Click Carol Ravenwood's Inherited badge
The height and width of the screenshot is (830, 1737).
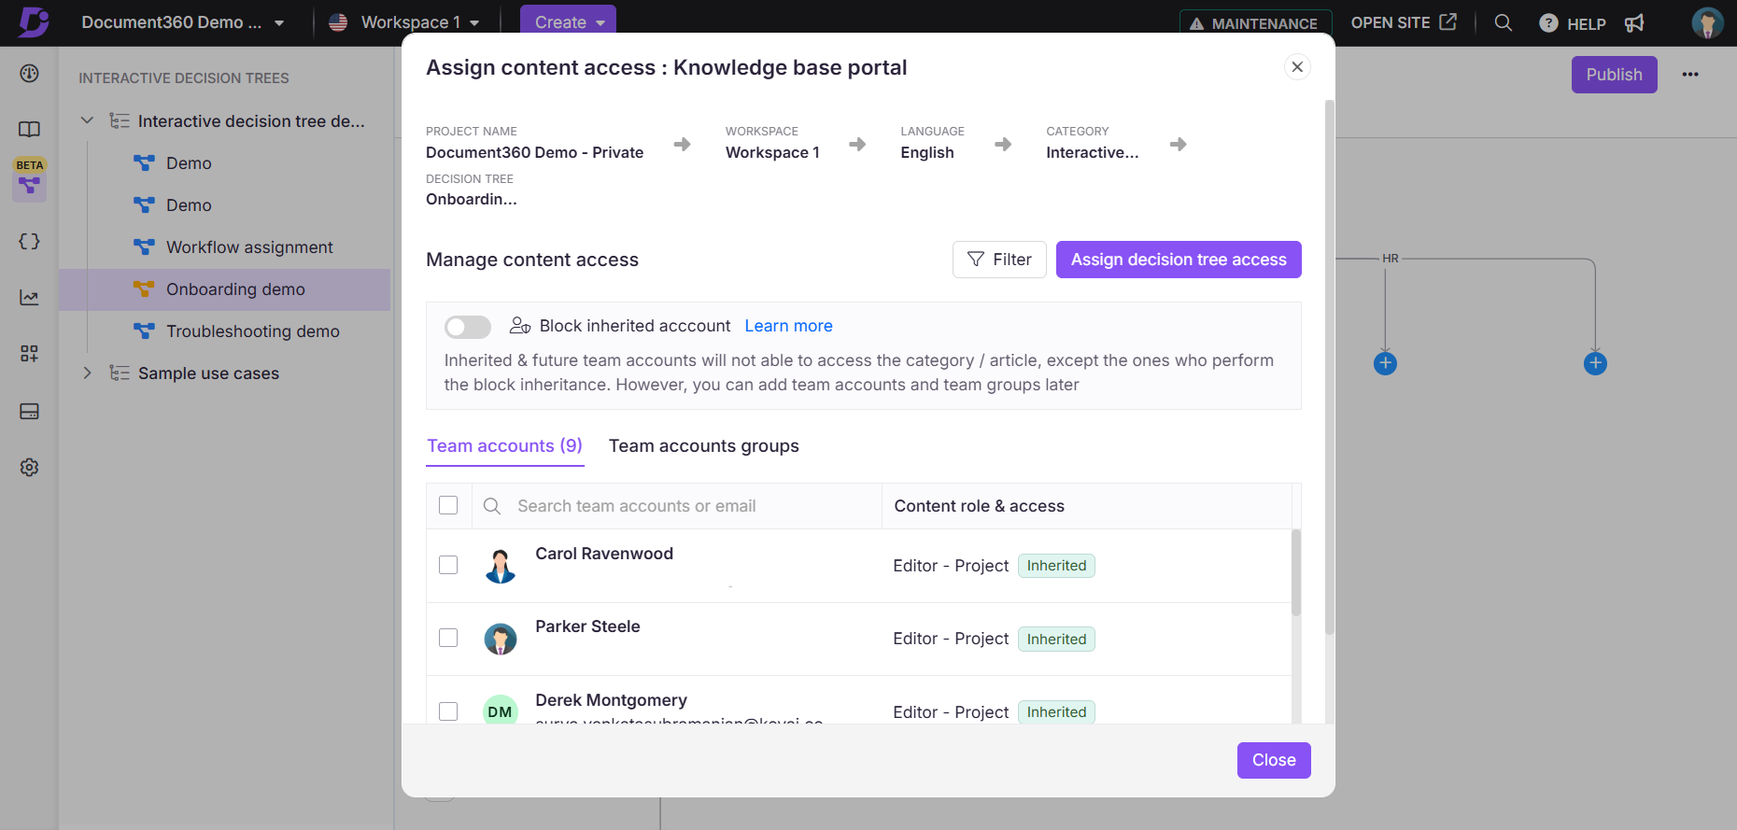point(1056,566)
